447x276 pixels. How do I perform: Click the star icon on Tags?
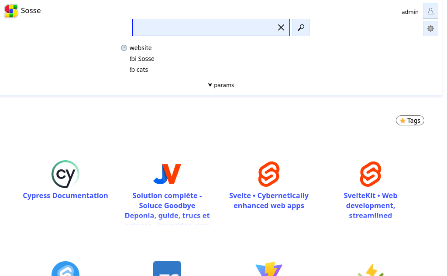click(x=402, y=121)
